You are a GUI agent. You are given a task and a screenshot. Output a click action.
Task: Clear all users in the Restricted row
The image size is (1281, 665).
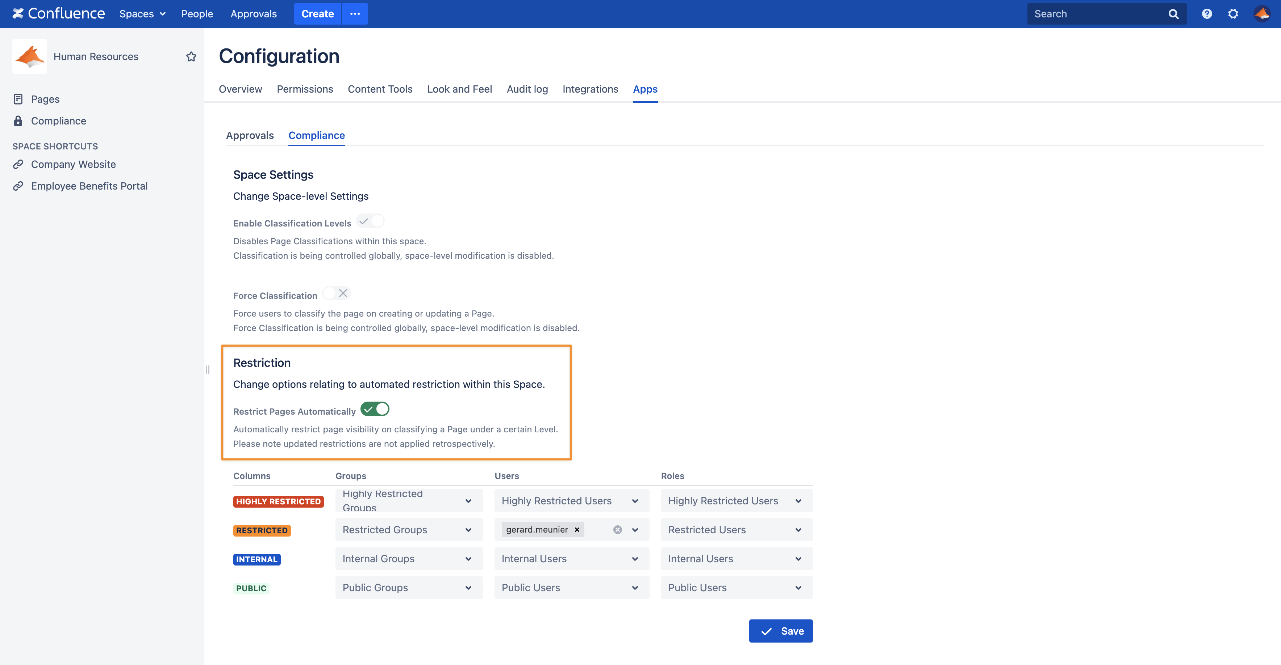coord(617,530)
